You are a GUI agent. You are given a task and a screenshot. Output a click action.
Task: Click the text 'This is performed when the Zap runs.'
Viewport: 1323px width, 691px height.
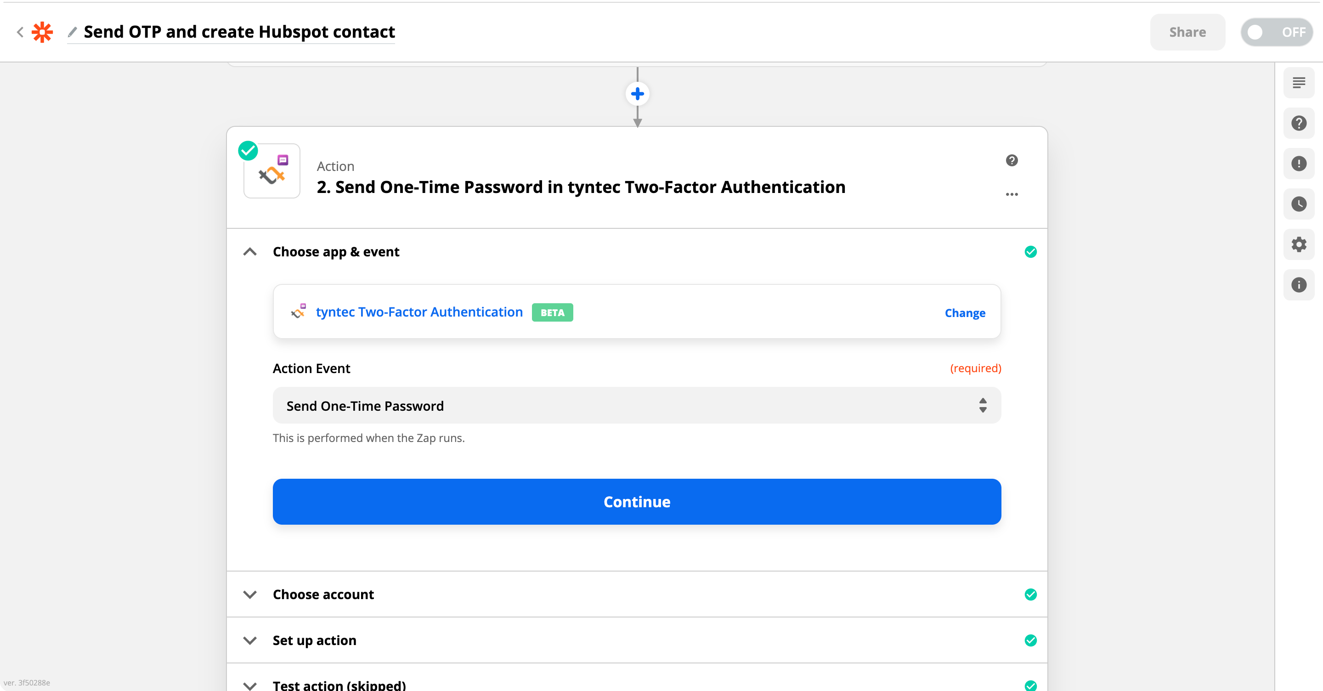tap(368, 438)
